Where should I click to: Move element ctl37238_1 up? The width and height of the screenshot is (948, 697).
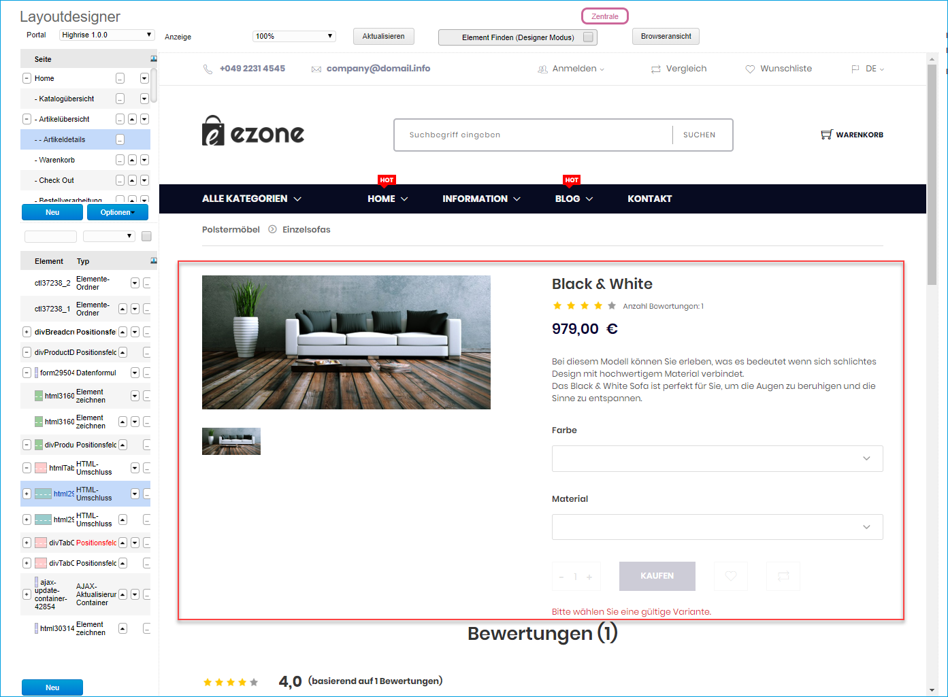tap(122, 309)
